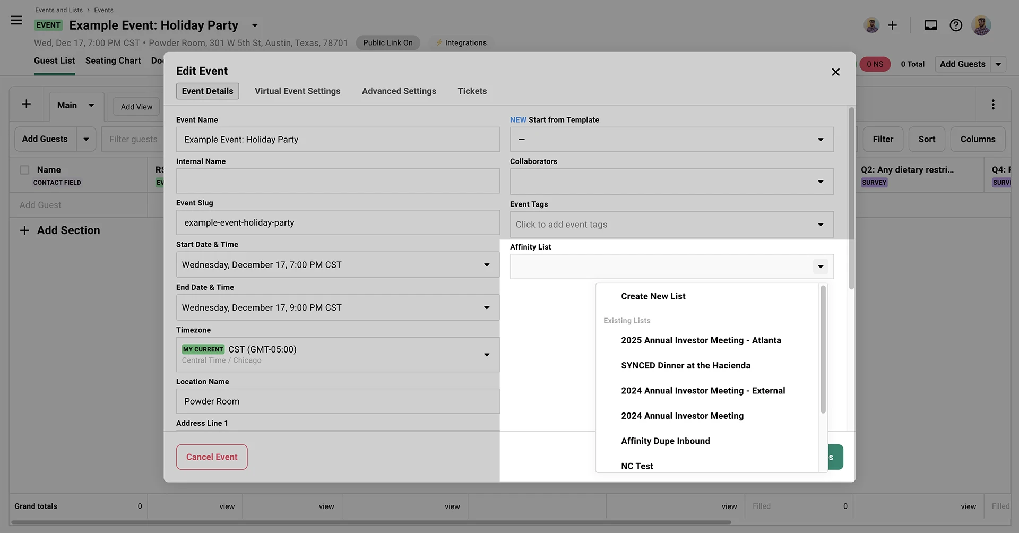
Task: Open the help question mark icon
Action: [x=956, y=25]
